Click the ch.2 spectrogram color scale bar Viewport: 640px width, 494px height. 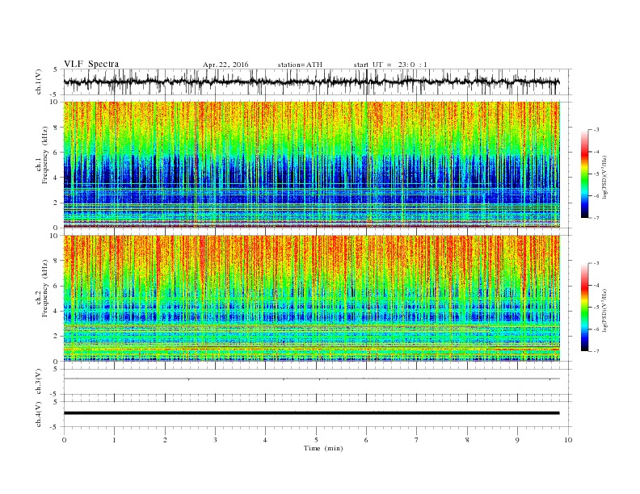click(584, 308)
